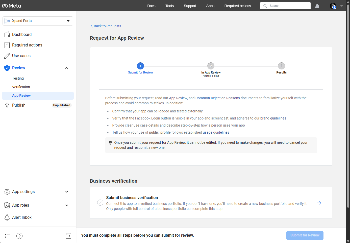Click the business verification arrow icon
The height and width of the screenshot is (243, 350).
tap(319, 203)
